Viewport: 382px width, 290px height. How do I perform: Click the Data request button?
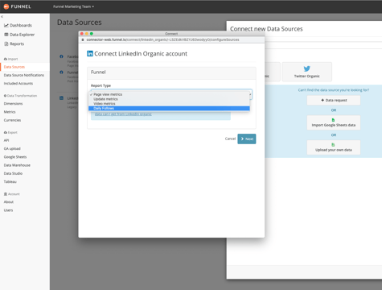pyautogui.click(x=334, y=100)
